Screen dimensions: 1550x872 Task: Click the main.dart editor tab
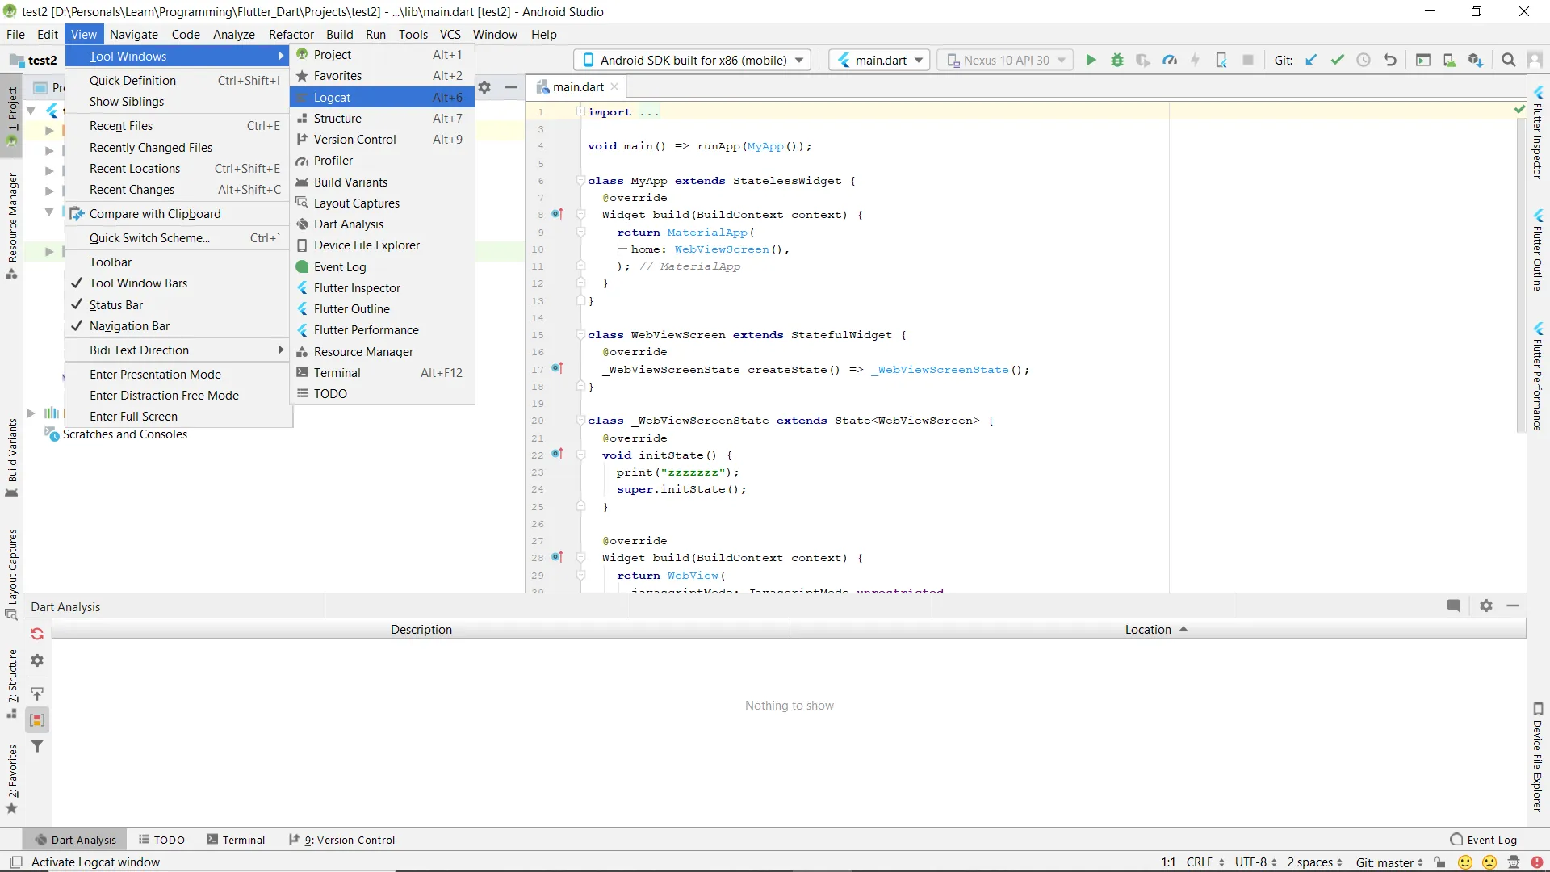point(578,86)
